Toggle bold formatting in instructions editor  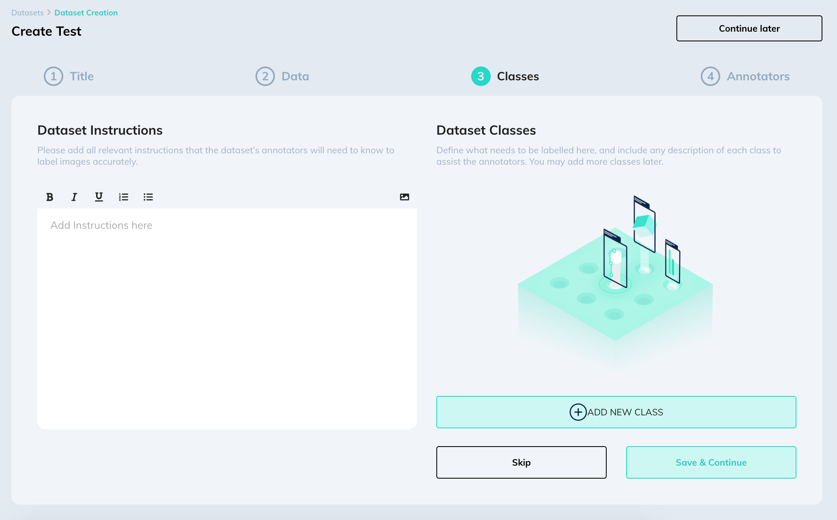pyautogui.click(x=50, y=197)
